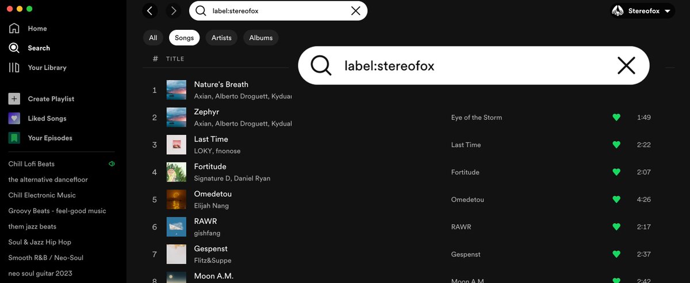Switch to the Artists filter chip

(221, 38)
